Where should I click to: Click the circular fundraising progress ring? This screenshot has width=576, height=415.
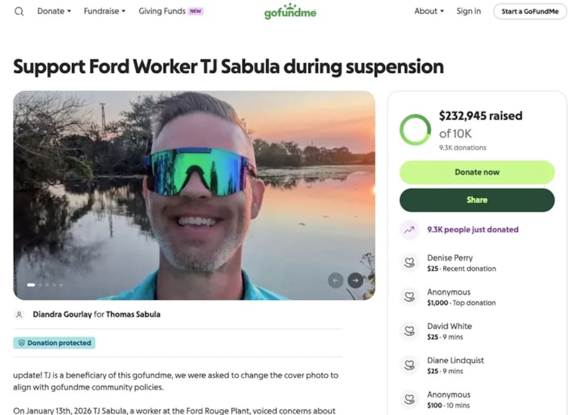tap(415, 130)
